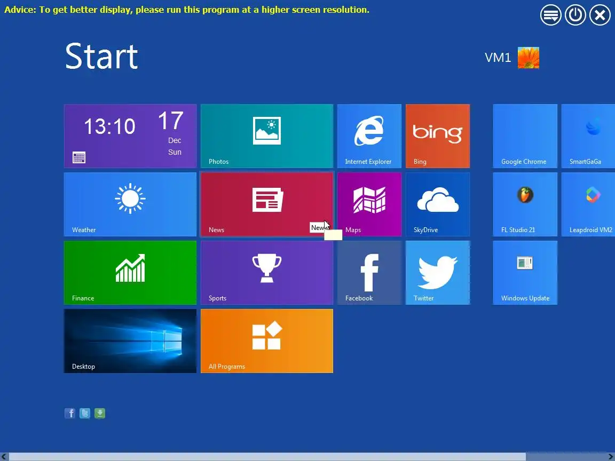
Task: Open the Windows Update tile
Action: [x=525, y=273]
